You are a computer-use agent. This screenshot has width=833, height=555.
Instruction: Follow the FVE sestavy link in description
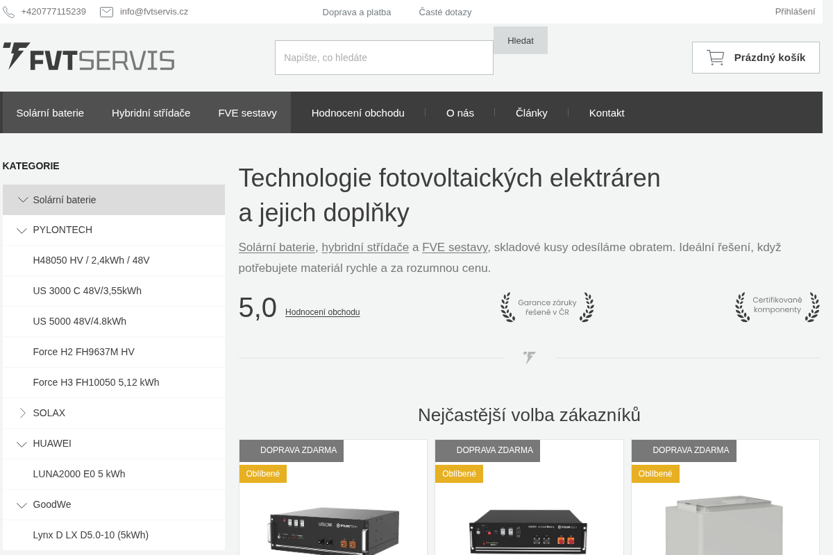455,247
